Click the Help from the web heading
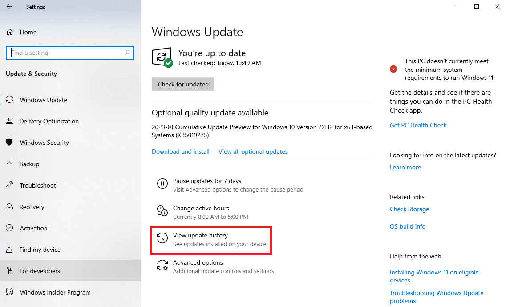Viewport: 506px width, 307px height. (415, 256)
